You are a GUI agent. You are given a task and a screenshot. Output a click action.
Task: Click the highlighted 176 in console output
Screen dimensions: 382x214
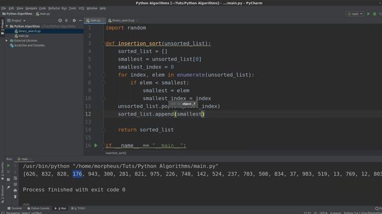click(x=77, y=174)
